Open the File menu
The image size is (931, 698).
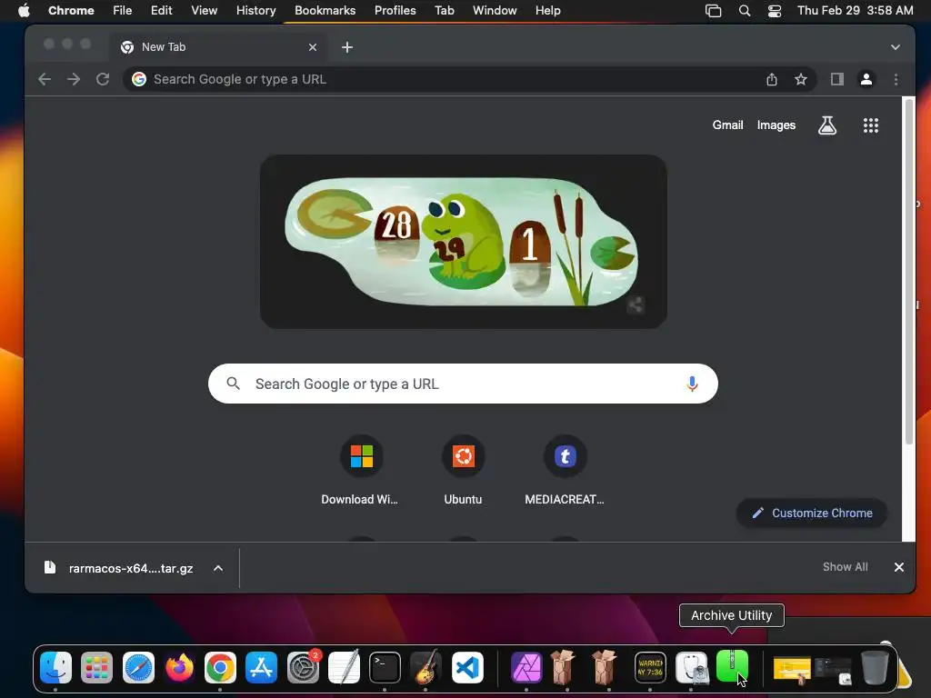pos(123,10)
